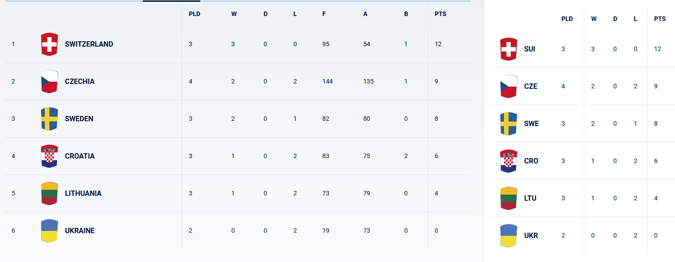
Task: Open the CZECHIA team link
Action: [80, 82]
